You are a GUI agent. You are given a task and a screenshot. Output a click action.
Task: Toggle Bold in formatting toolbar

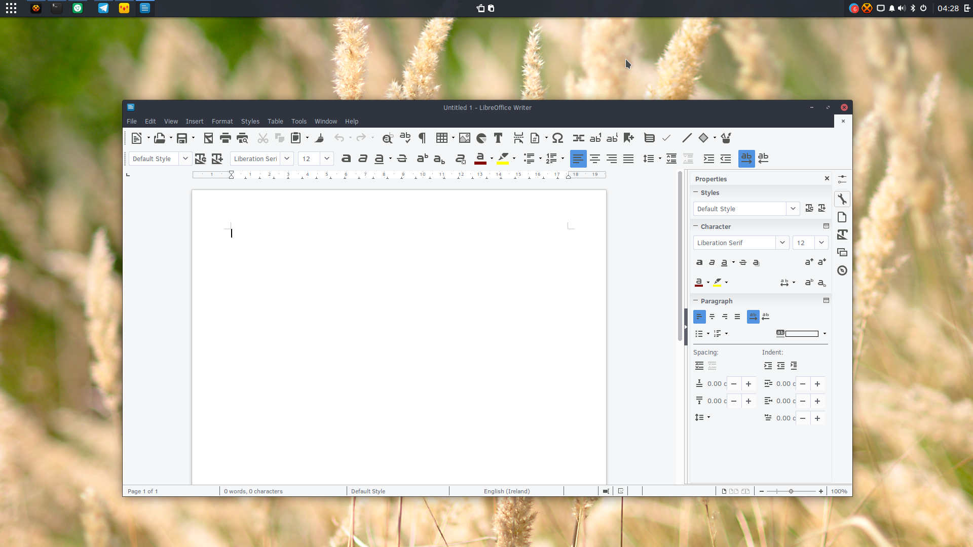tap(346, 159)
